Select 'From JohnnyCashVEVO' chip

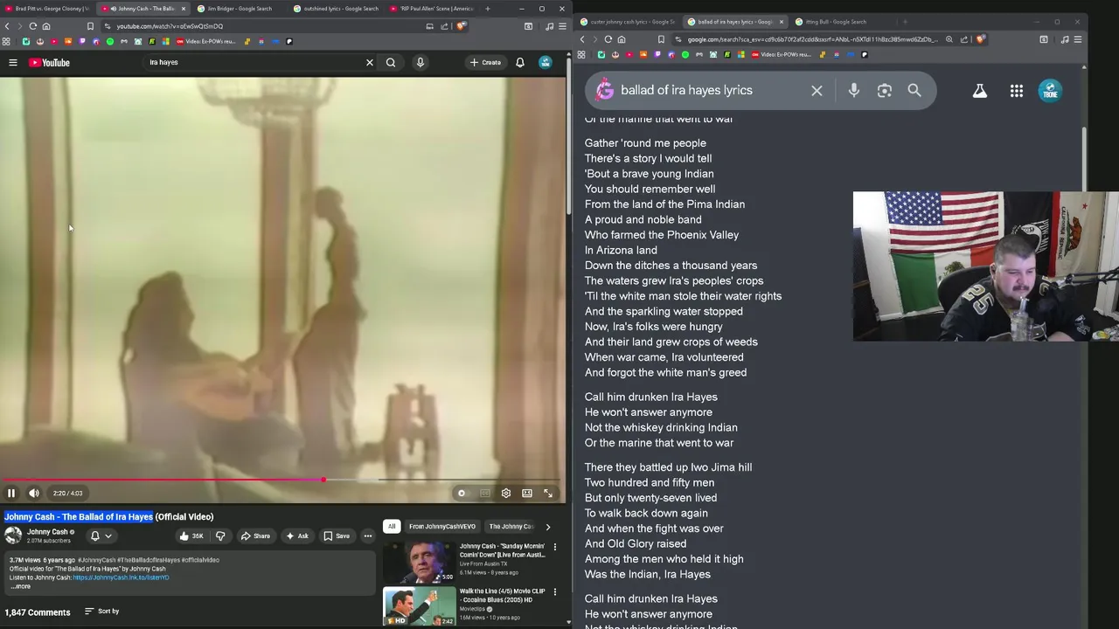pyautogui.click(x=442, y=527)
